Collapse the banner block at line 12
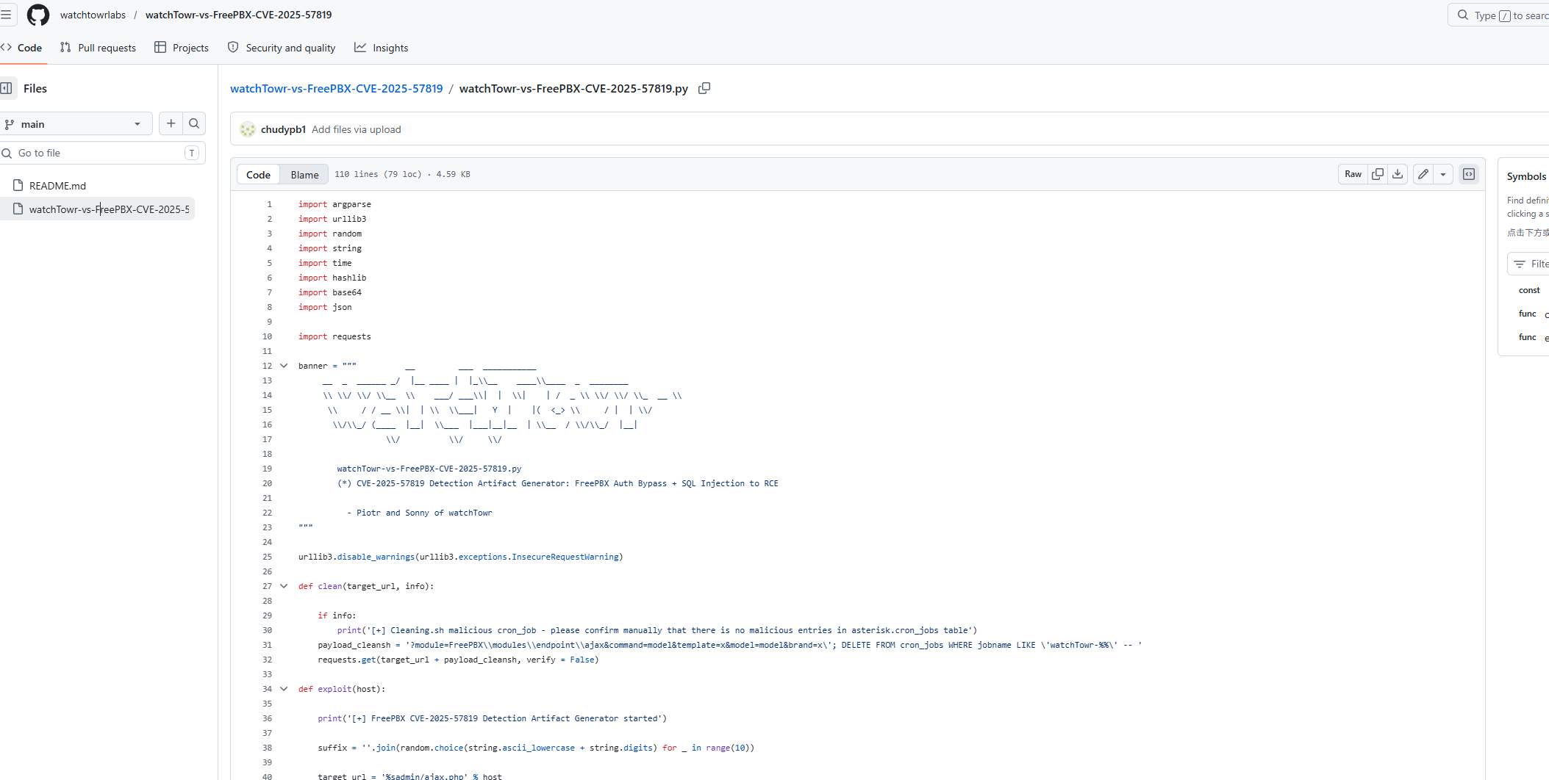The width and height of the screenshot is (1549, 780). (284, 366)
